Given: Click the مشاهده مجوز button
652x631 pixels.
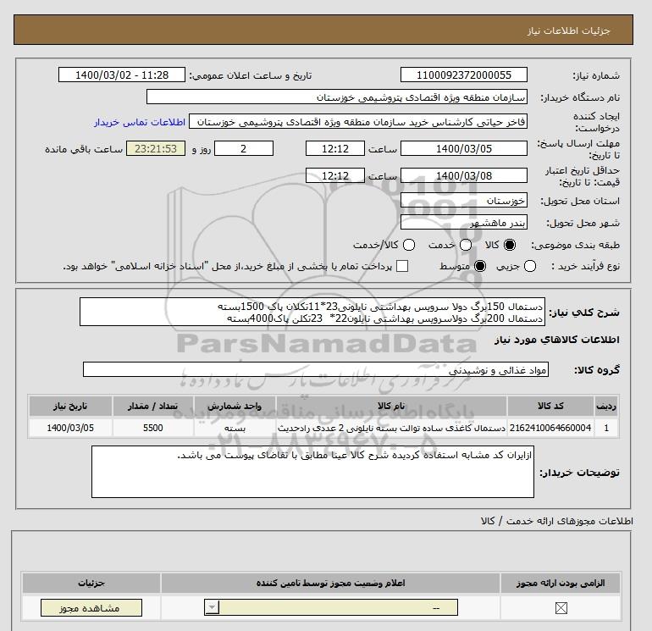Looking at the screenshot, I should coord(91,607).
